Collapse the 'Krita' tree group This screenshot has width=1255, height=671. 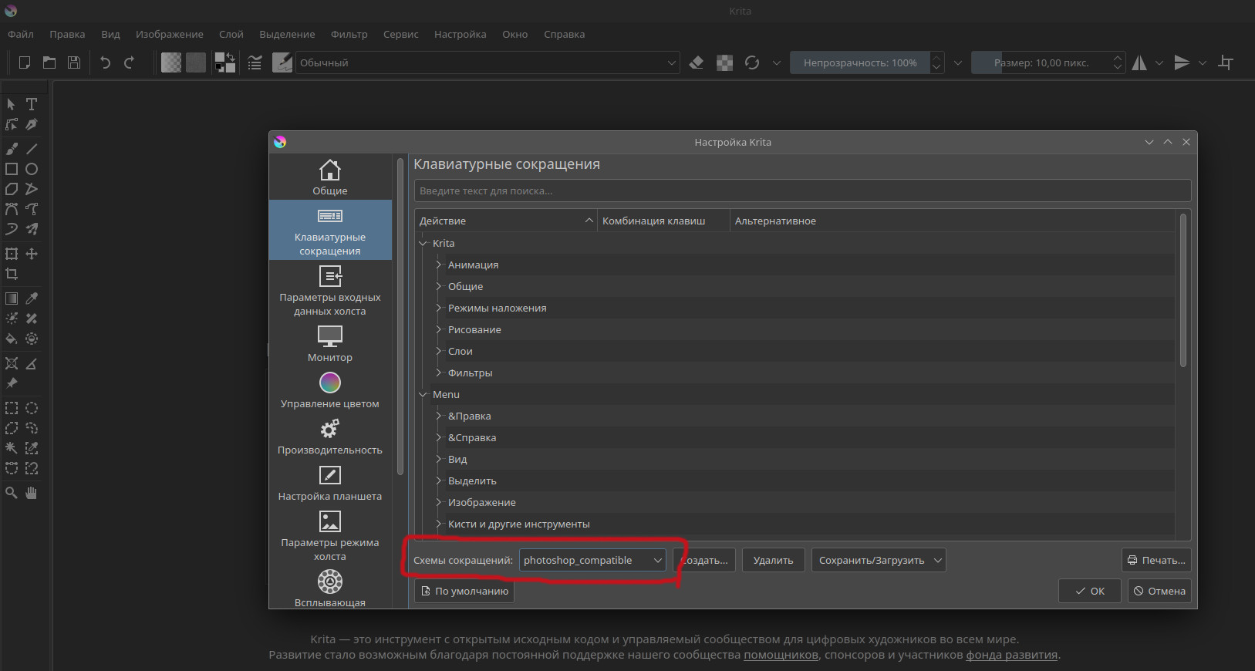coord(423,243)
